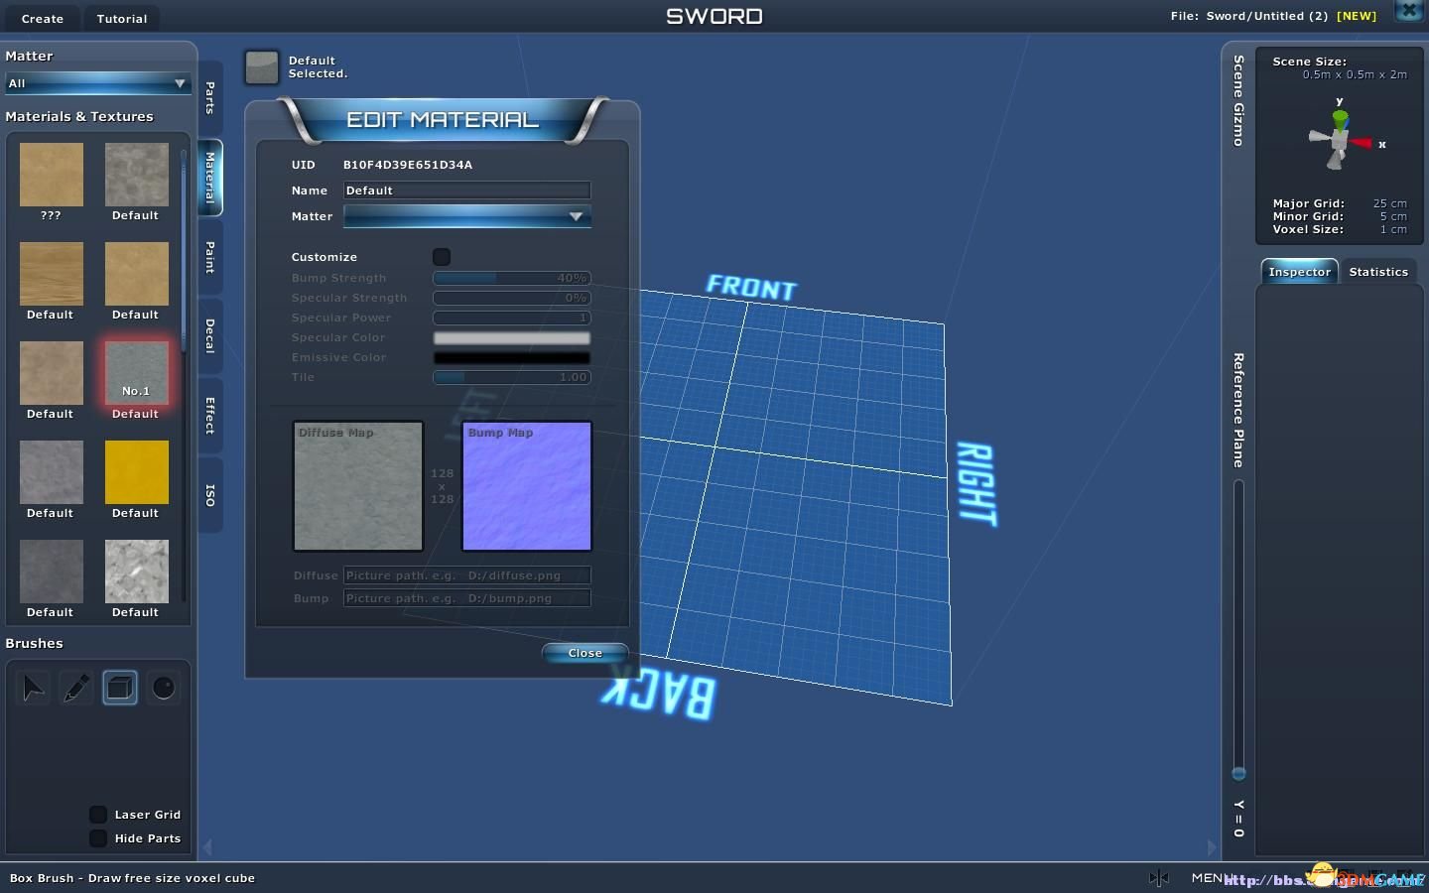Viewport: 1429px width, 893px height.
Task: Open the Create menu
Action: click(43, 18)
